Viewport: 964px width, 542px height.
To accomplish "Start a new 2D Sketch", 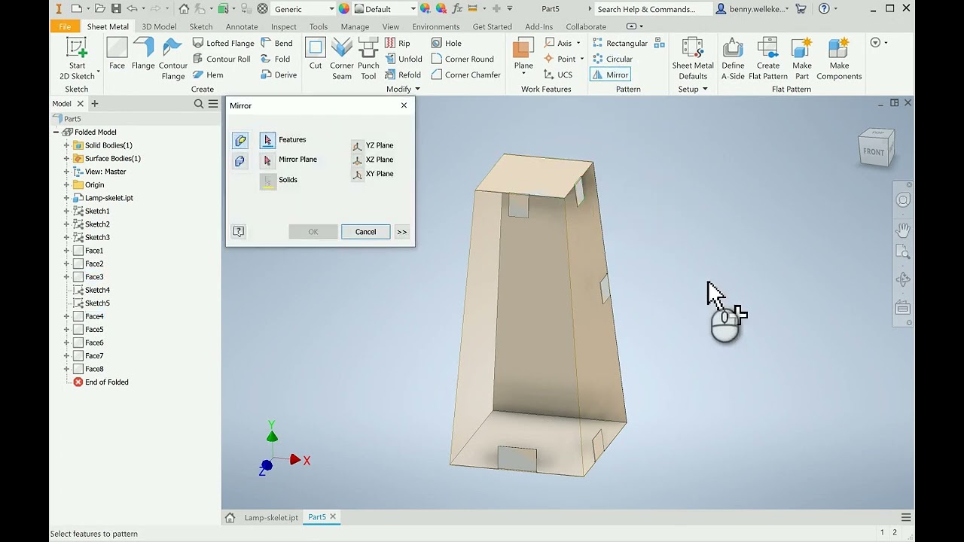I will [77, 58].
